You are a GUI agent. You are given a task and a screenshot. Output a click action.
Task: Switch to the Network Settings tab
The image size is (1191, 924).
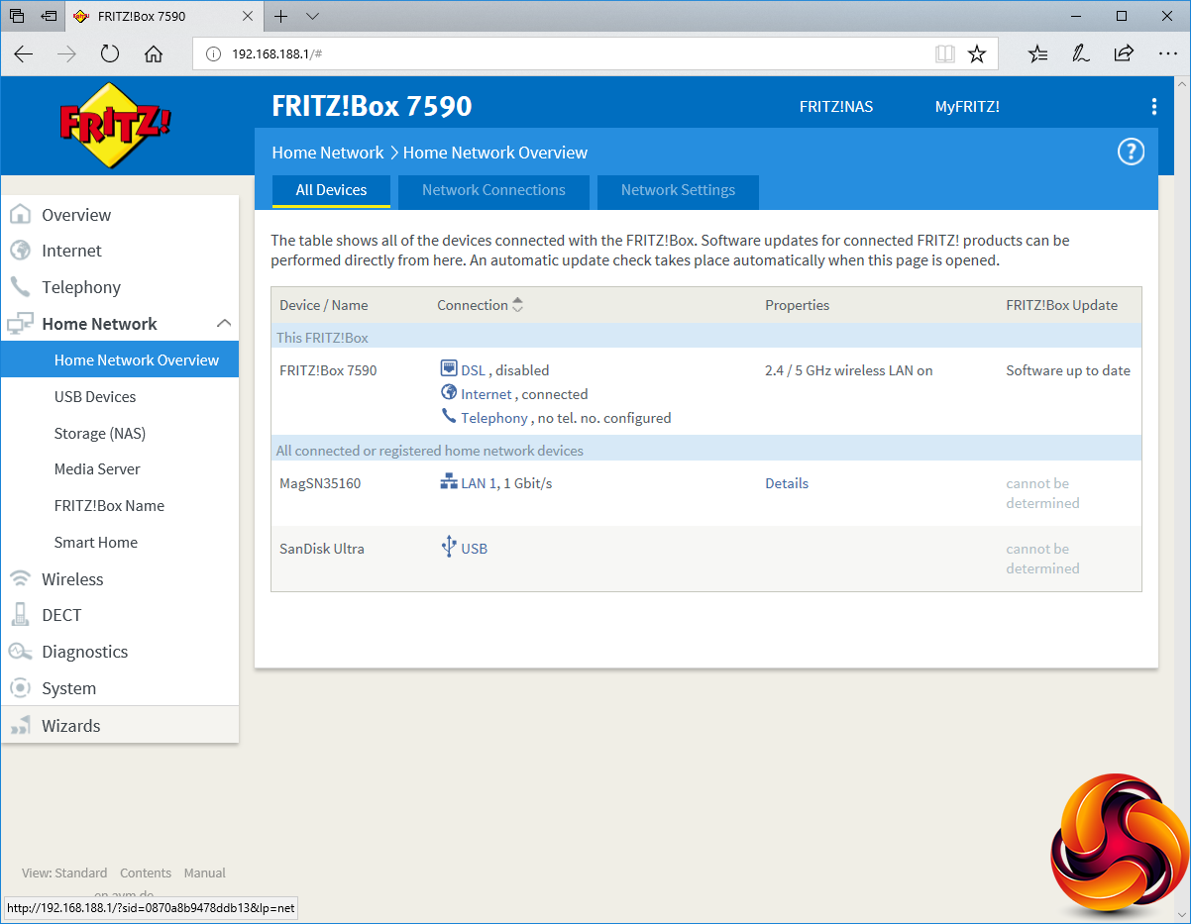point(678,190)
